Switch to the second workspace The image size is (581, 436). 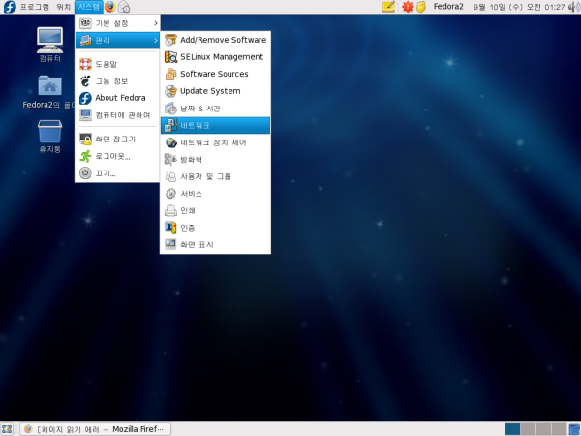(528, 429)
